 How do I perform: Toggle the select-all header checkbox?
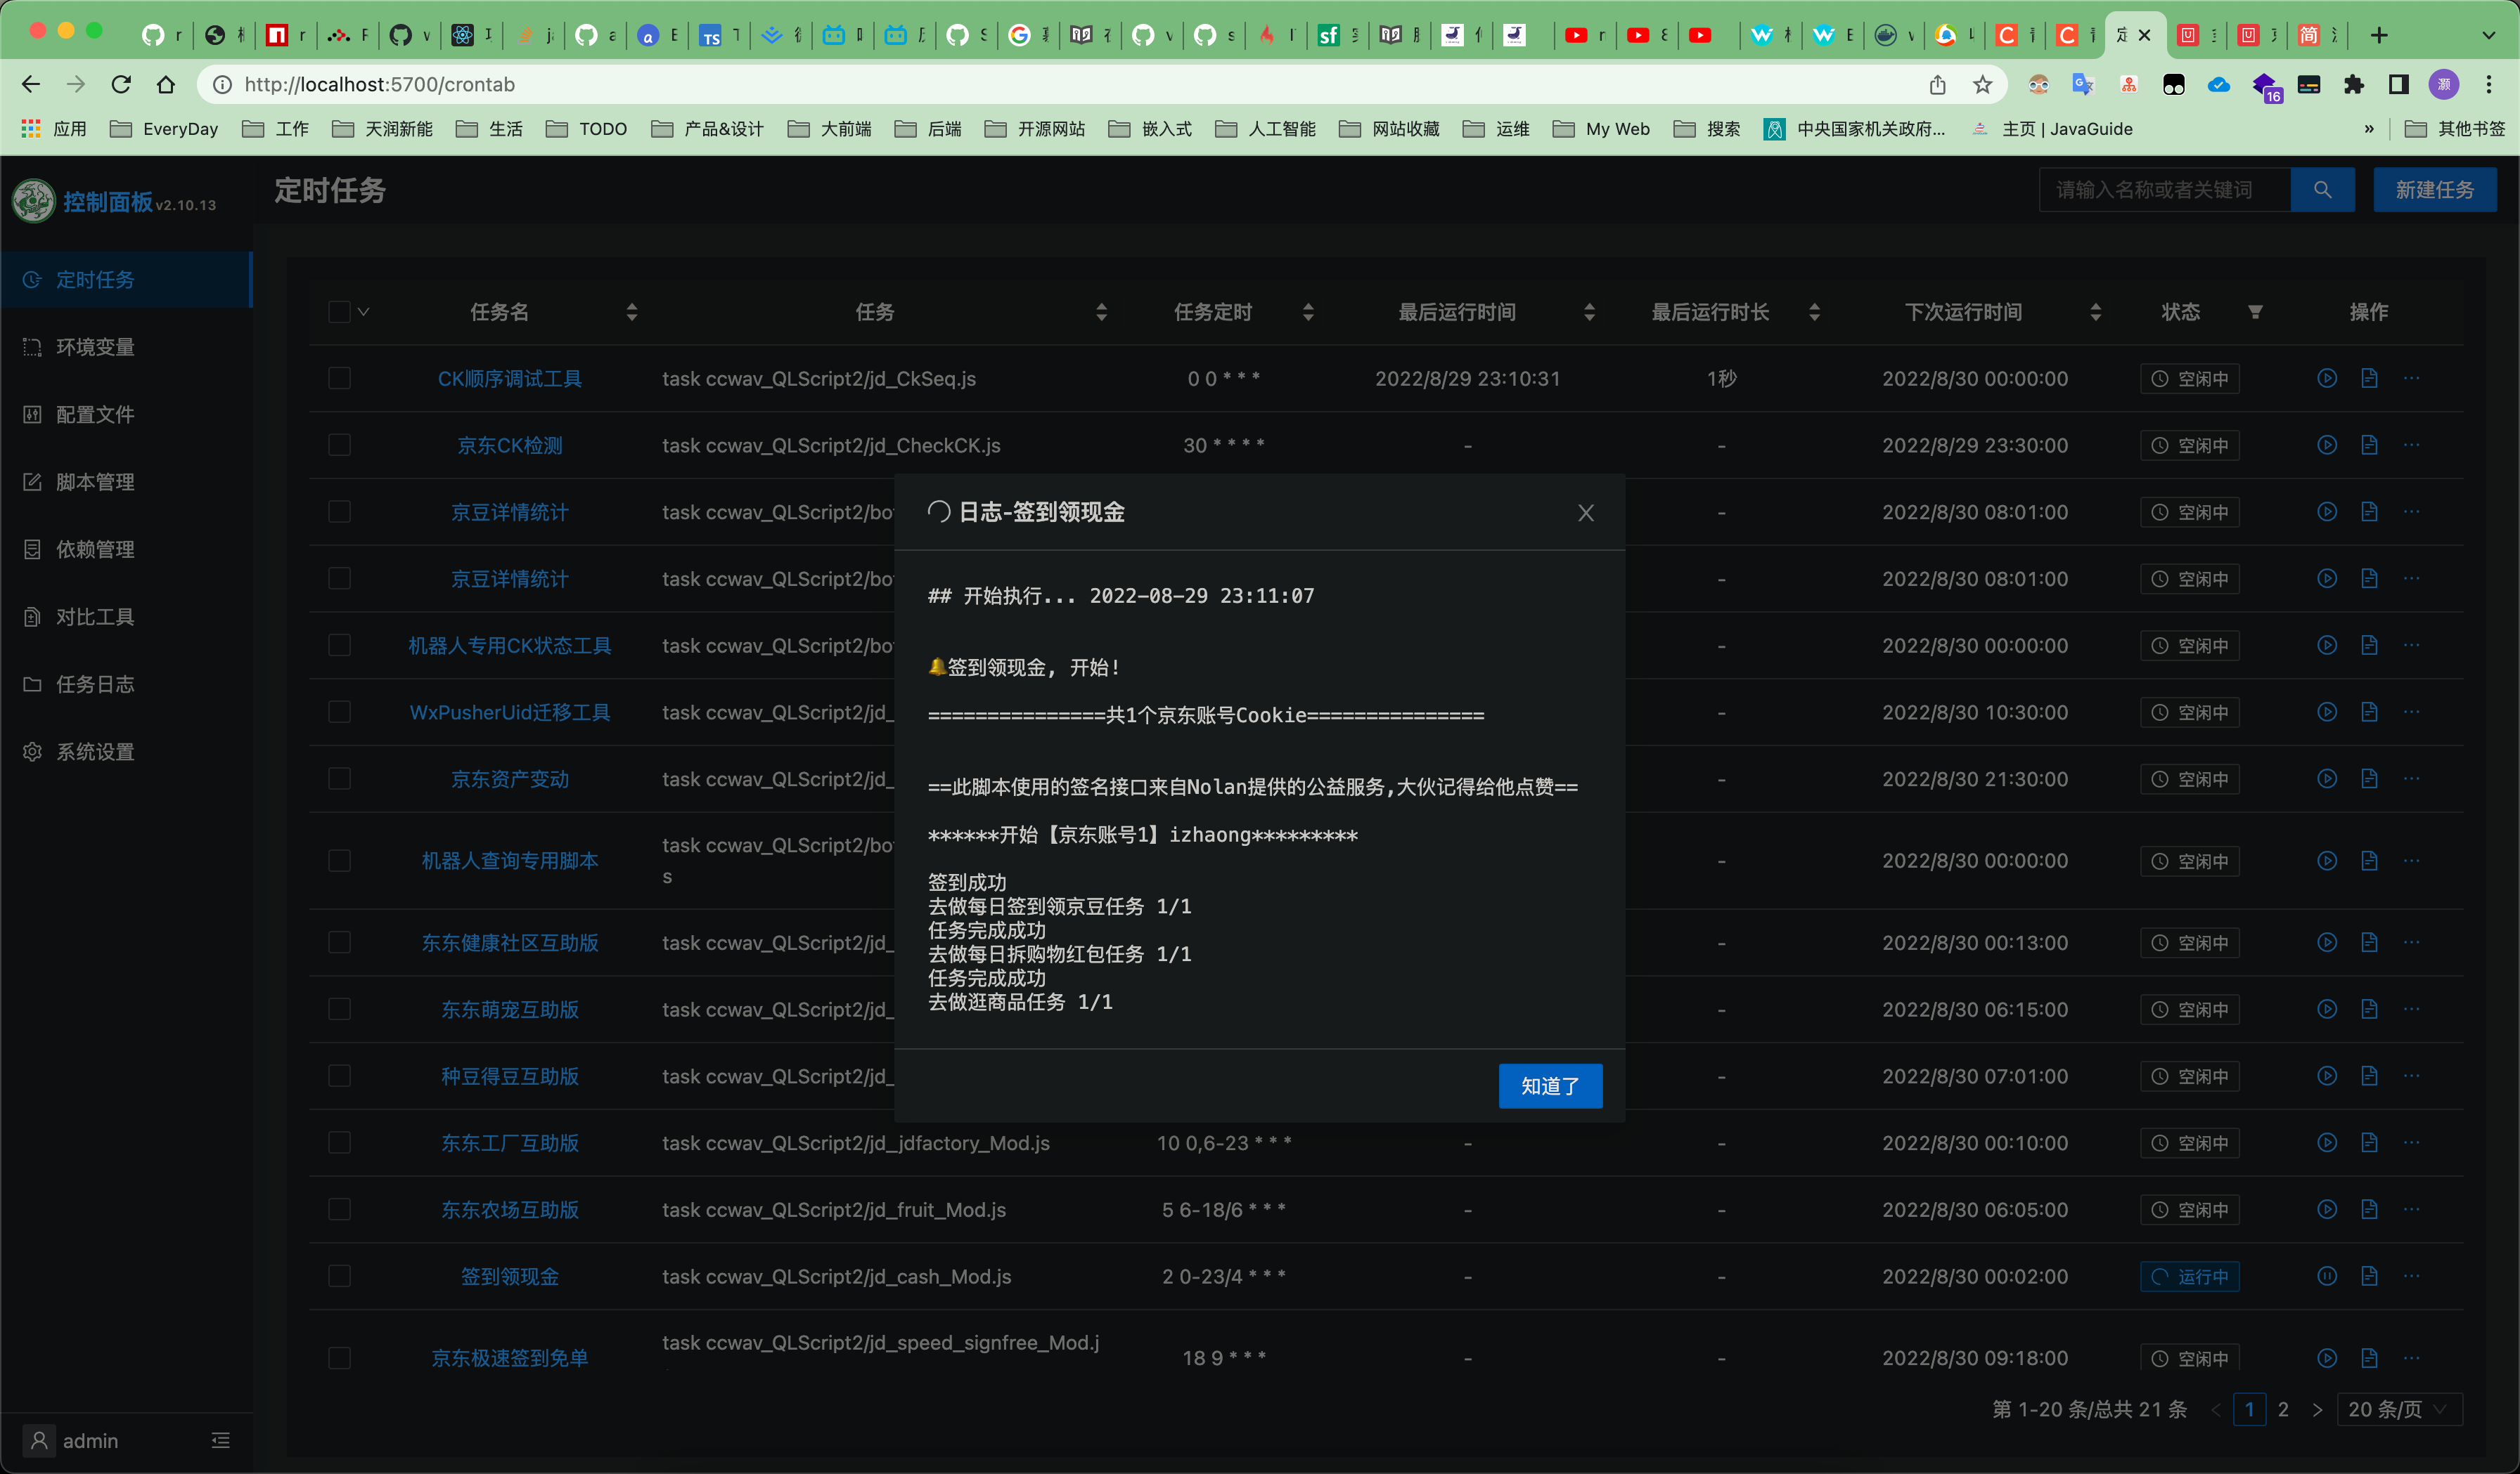[340, 313]
